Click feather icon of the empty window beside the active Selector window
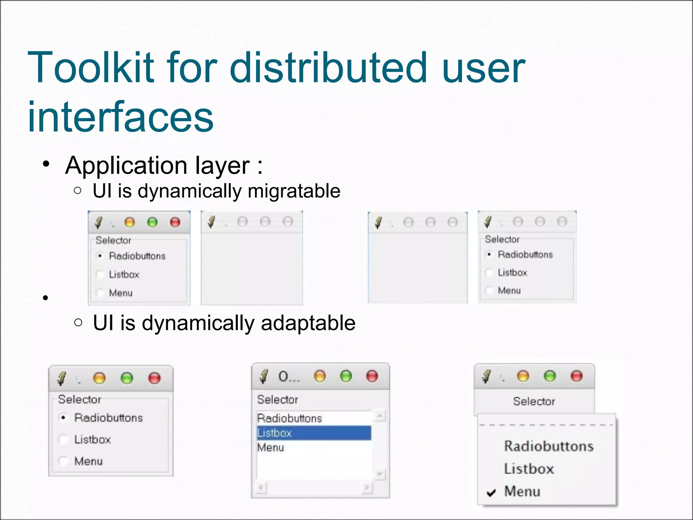This screenshot has height=520, width=693. pyautogui.click(x=211, y=222)
